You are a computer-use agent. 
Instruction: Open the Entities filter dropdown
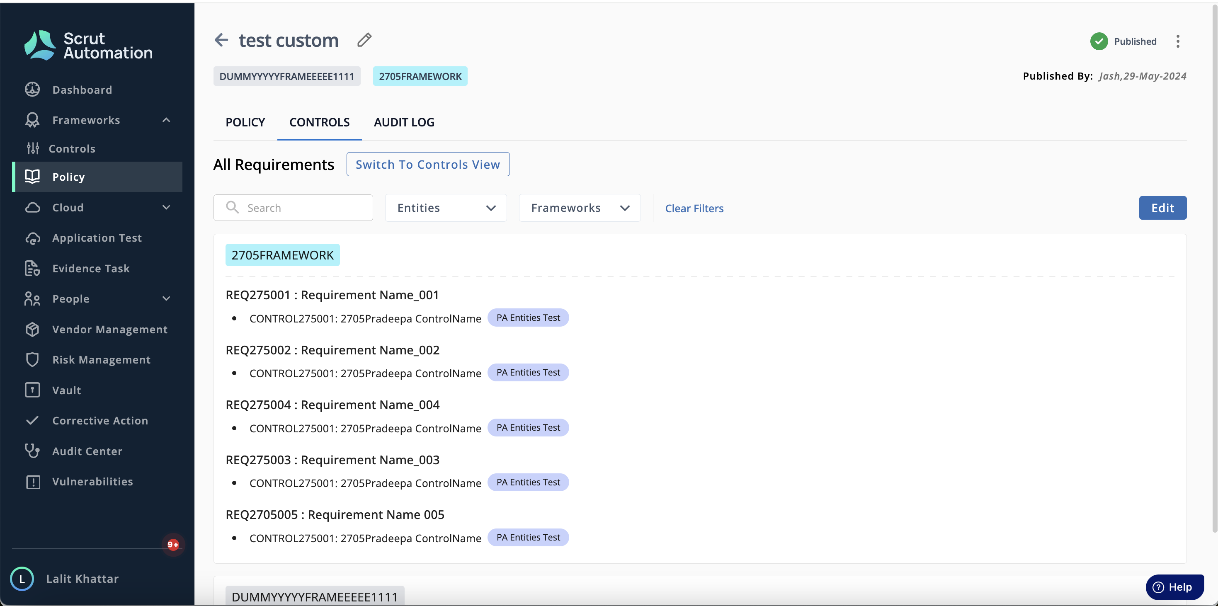[x=446, y=208]
